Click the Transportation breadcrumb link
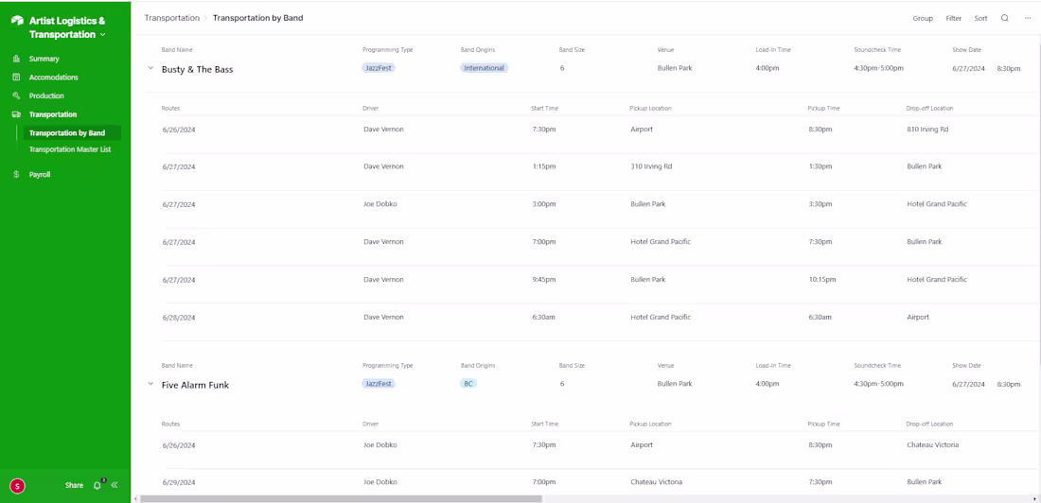 pyautogui.click(x=171, y=18)
